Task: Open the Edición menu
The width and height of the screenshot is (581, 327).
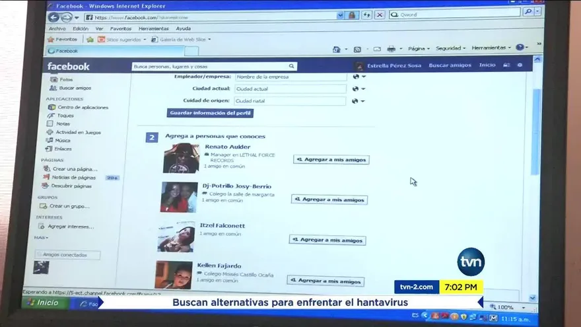Action: (x=81, y=28)
